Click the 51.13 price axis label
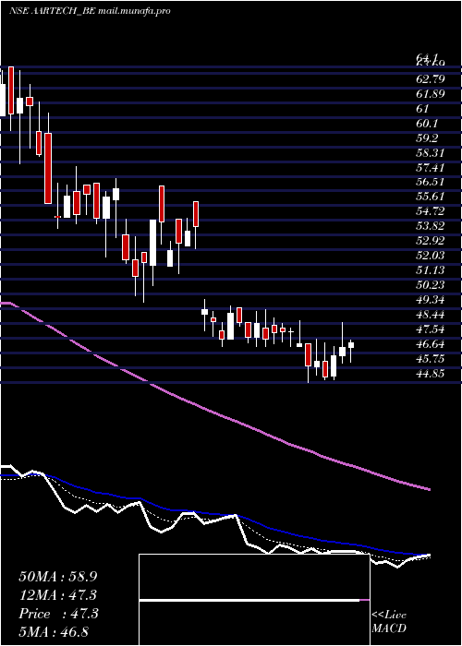The image size is (462, 646). coord(431,269)
